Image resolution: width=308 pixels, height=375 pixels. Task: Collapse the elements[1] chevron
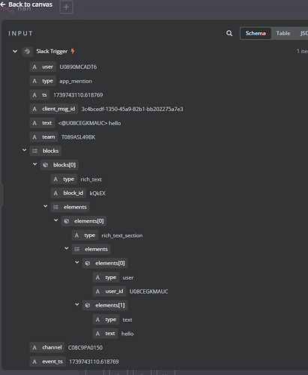pyautogui.click(x=77, y=304)
